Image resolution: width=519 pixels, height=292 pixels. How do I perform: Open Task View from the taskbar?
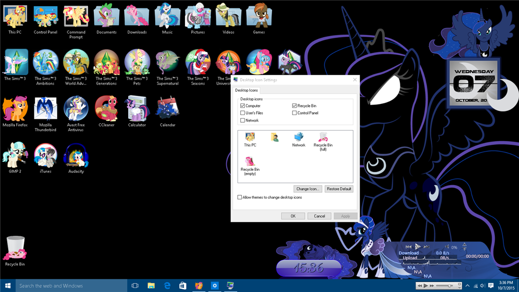(135, 286)
